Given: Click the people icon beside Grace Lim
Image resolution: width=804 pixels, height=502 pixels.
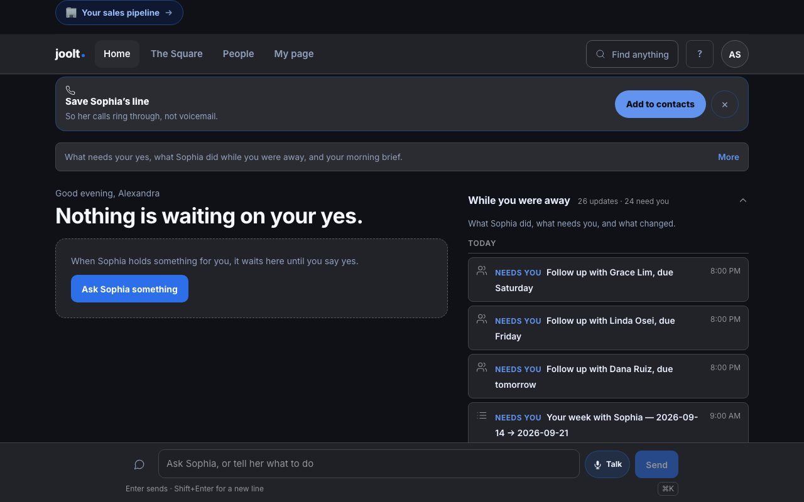Looking at the screenshot, I should [x=482, y=271].
